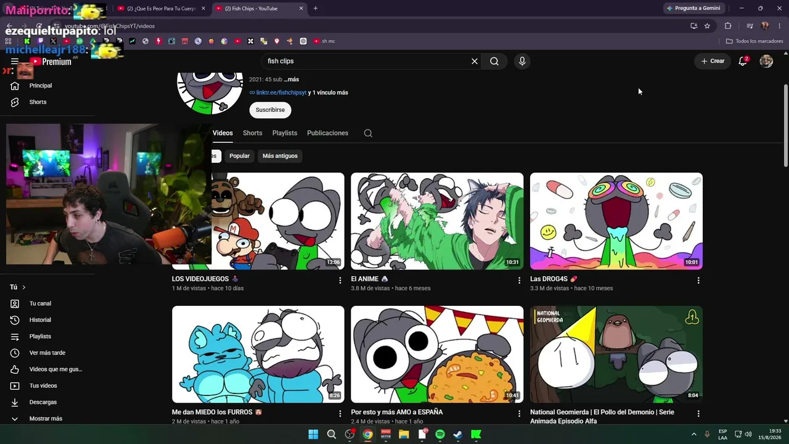
Task: Open Tus videos in the sidebar
Action: (x=43, y=386)
